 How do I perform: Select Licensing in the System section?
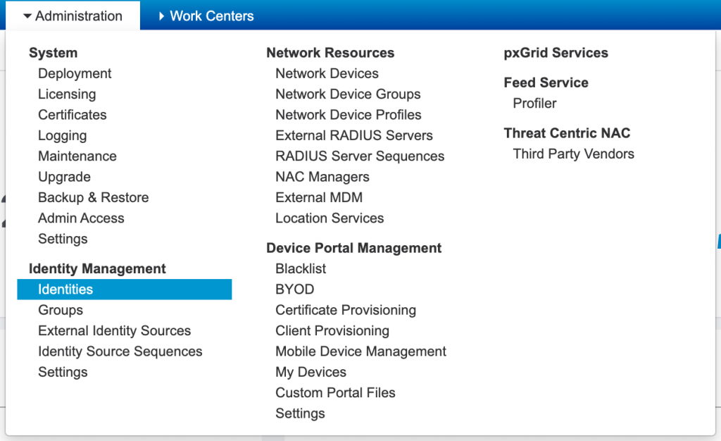67,94
